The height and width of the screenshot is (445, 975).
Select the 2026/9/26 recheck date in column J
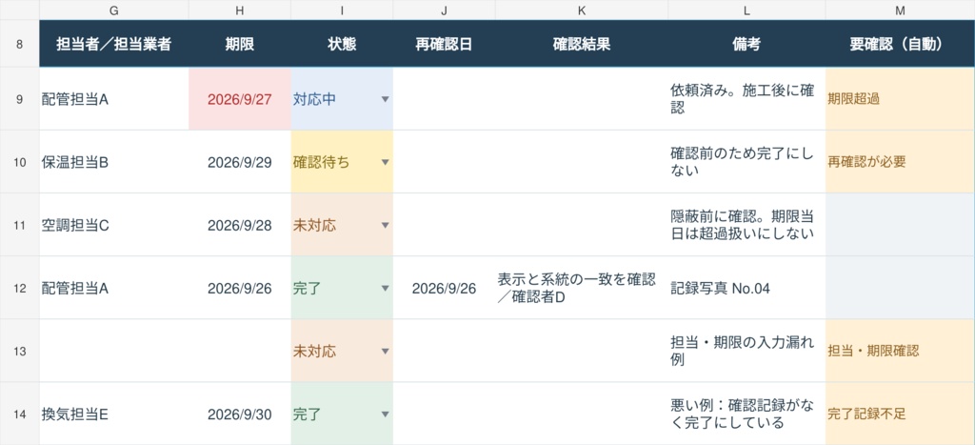pyautogui.click(x=444, y=288)
